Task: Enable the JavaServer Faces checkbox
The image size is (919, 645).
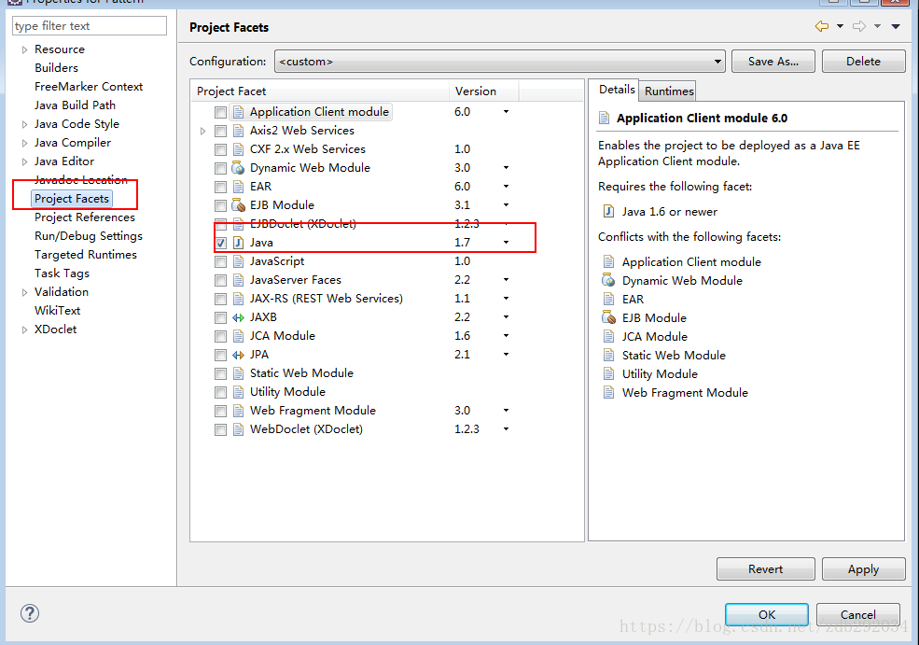Action: tap(220, 280)
